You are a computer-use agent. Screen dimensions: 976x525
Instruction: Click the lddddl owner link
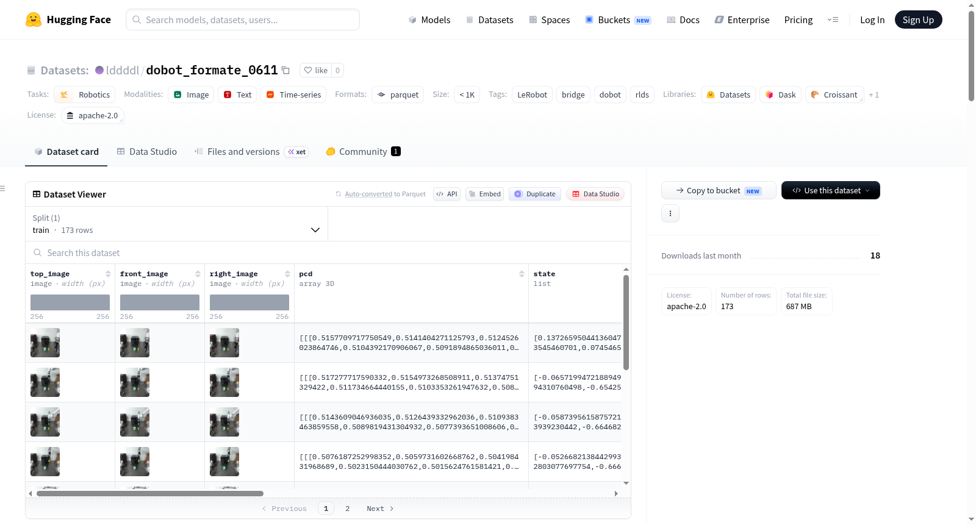point(123,70)
